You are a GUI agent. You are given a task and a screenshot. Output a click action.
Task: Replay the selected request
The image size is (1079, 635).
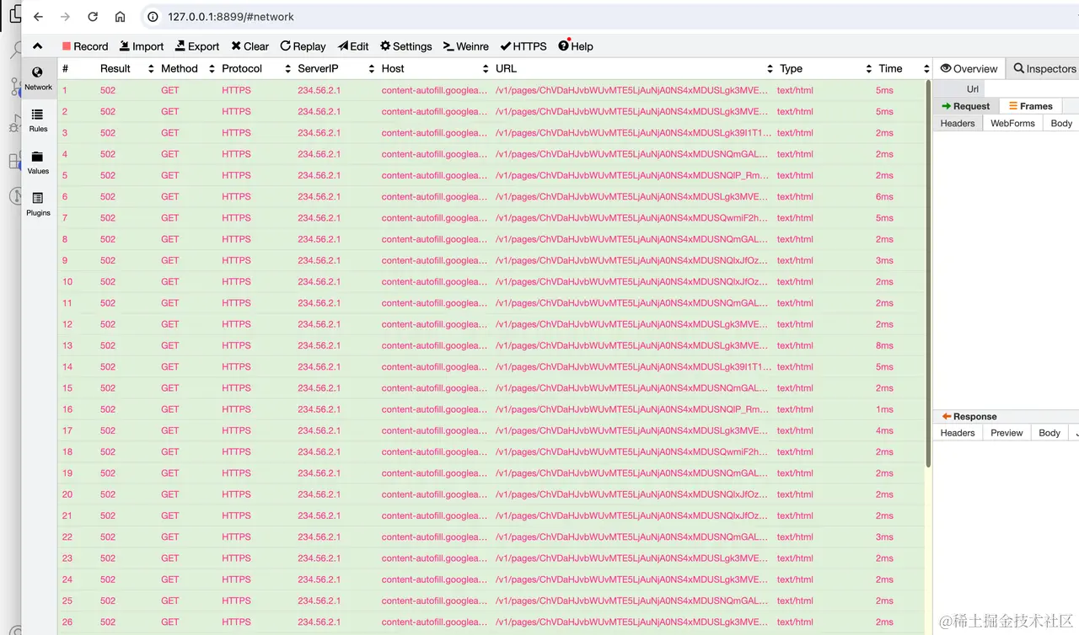point(303,46)
